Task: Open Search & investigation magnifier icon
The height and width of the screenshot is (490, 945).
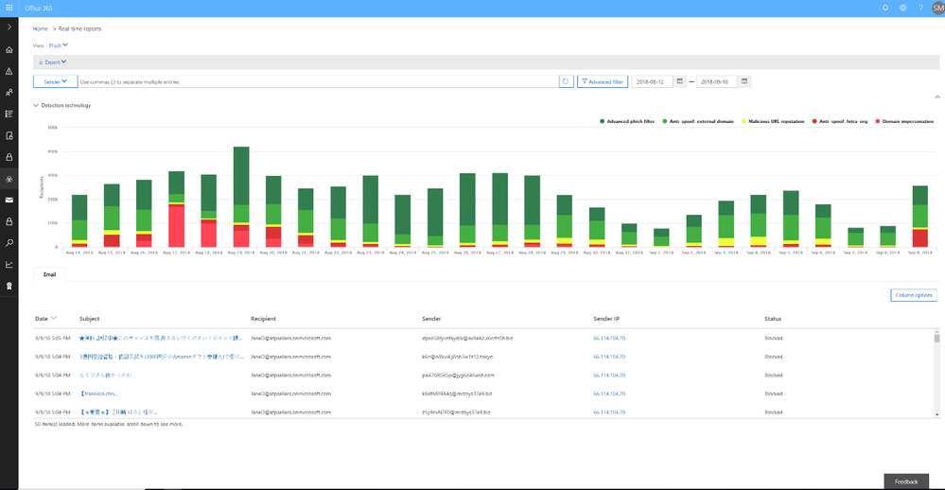Action: pos(9,243)
